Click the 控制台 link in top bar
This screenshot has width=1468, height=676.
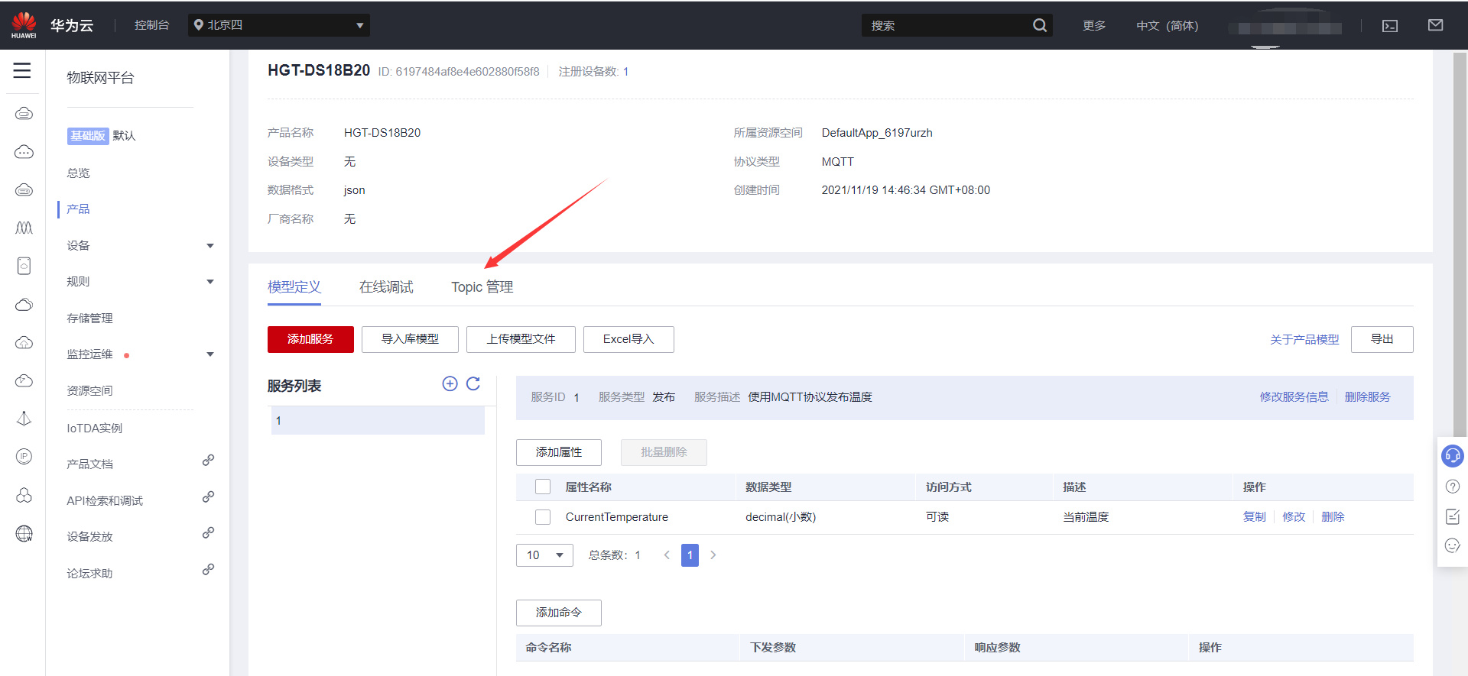151,25
